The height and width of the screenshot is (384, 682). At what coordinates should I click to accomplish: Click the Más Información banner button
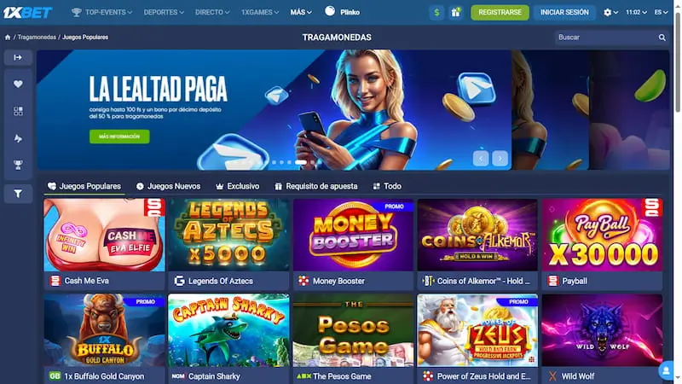(119, 137)
